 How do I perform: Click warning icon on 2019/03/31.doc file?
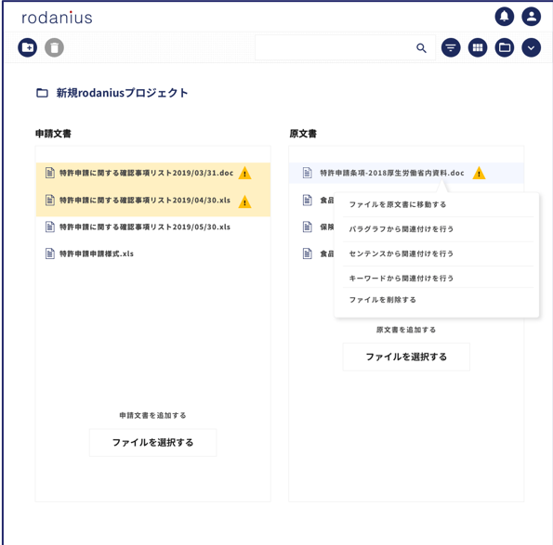point(244,174)
